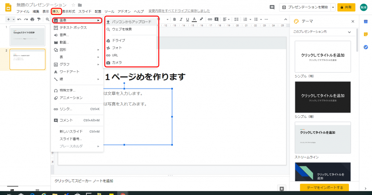The image size is (372, 195).
Task: Open the comment history icon
Action: (272, 7)
